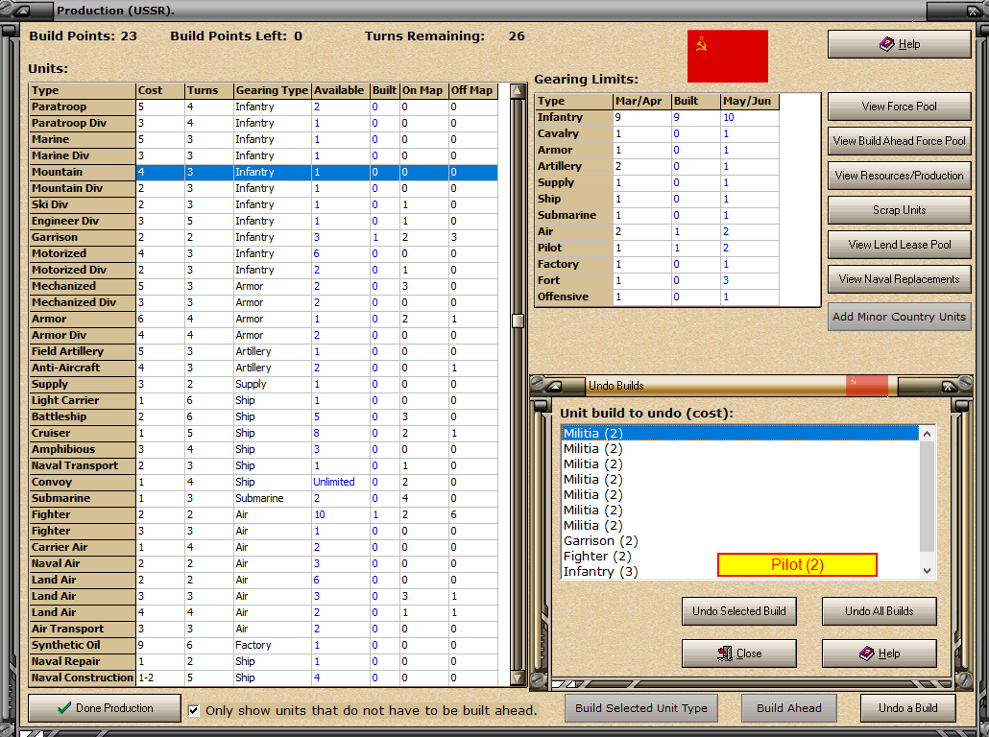The width and height of the screenshot is (989, 737).
Task: Click the Infantry row in Gearing Limits
Action: 658,117
